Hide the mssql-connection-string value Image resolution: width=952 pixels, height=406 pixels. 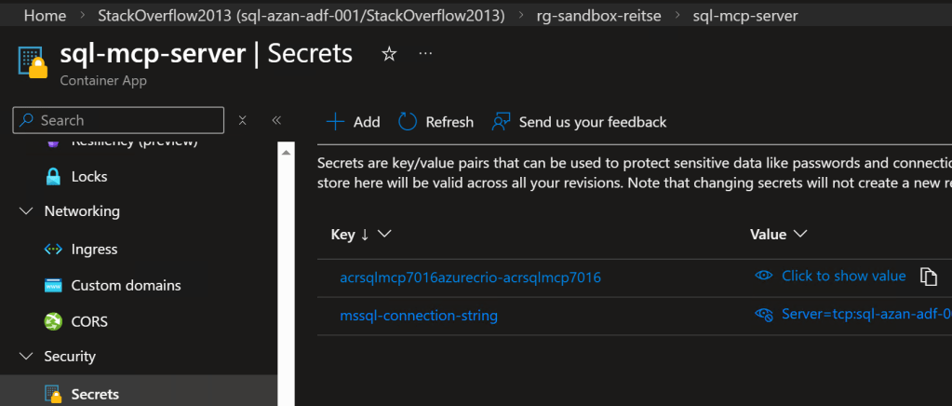[764, 316]
